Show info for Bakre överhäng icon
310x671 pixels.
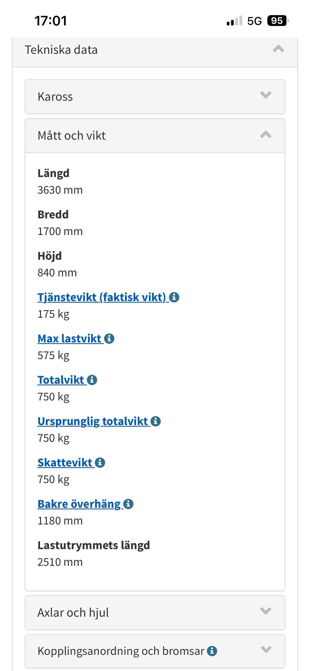click(x=128, y=504)
